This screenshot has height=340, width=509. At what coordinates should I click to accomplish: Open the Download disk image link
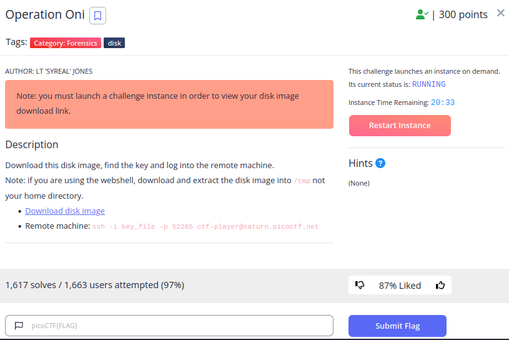65,211
